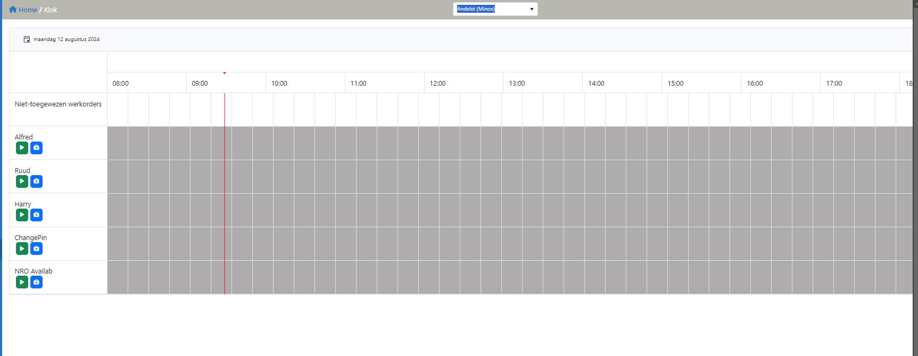Image resolution: width=918 pixels, height=356 pixels.
Task: Open the Andelst (Minox) location dropdown
Action: point(495,9)
